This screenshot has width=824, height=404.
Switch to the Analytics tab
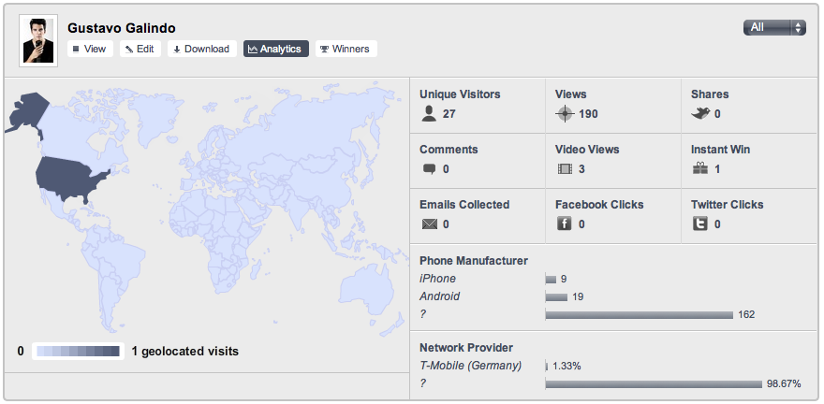coord(276,49)
